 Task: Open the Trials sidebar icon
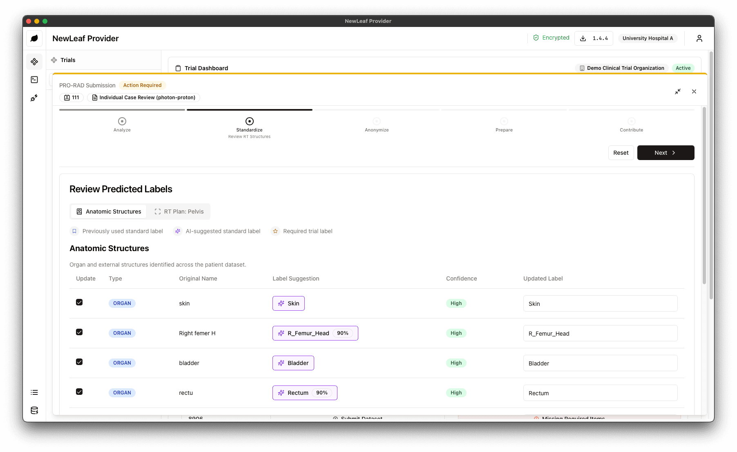[34, 62]
